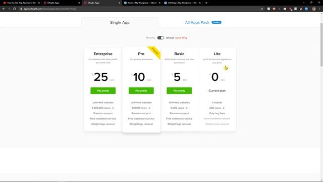Bookmark this page with star icon
323x182 pixels.
coord(262,9)
